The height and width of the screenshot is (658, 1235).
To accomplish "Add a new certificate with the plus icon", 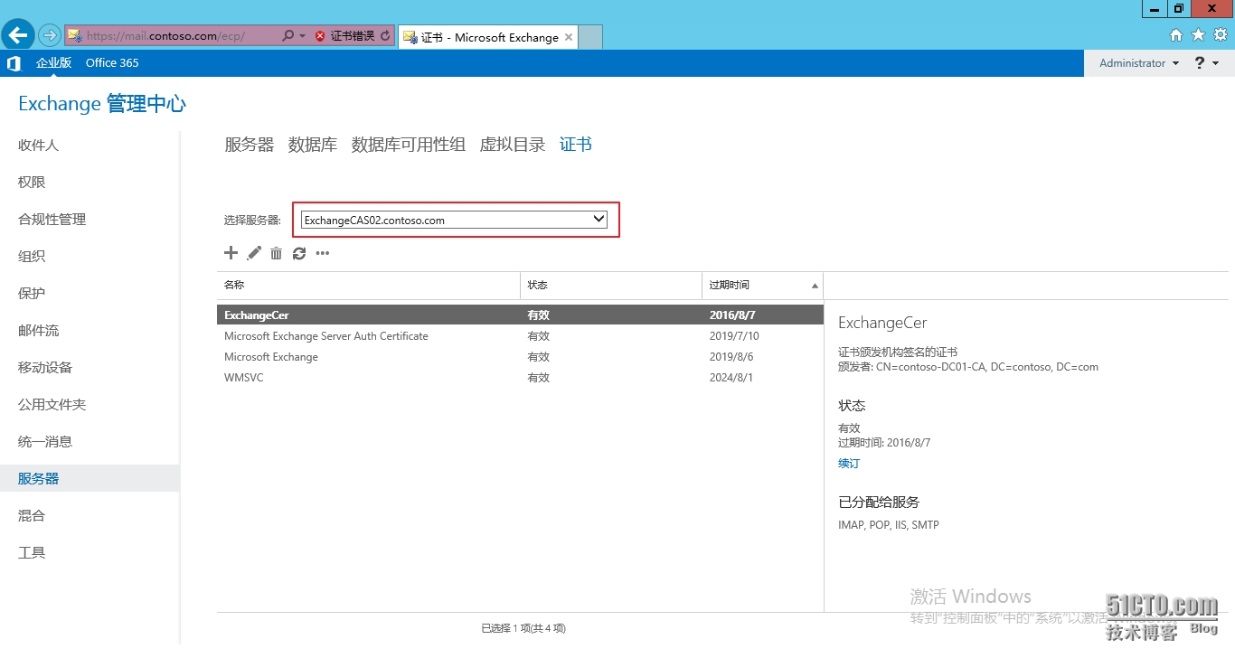I will (x=231, y=253).
